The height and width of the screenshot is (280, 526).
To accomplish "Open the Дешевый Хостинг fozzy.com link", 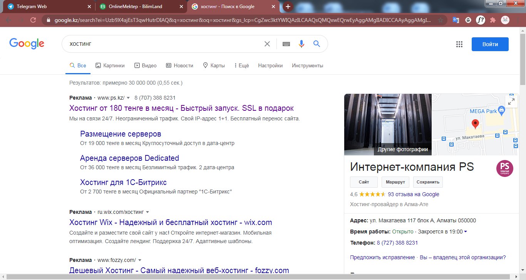I will (179, 270).
